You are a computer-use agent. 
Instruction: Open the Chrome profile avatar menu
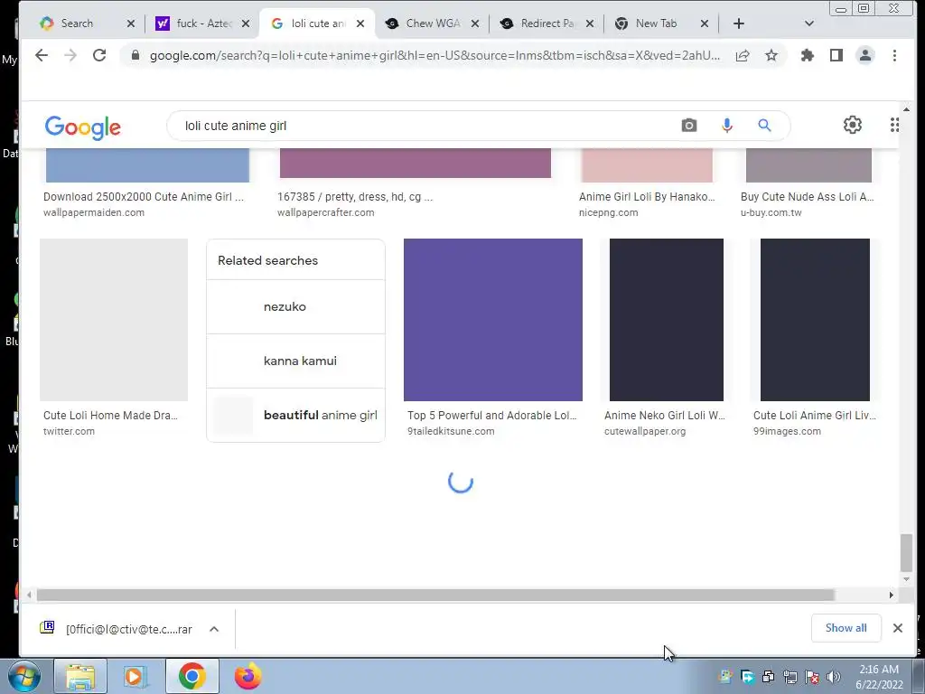pos(865,55)
